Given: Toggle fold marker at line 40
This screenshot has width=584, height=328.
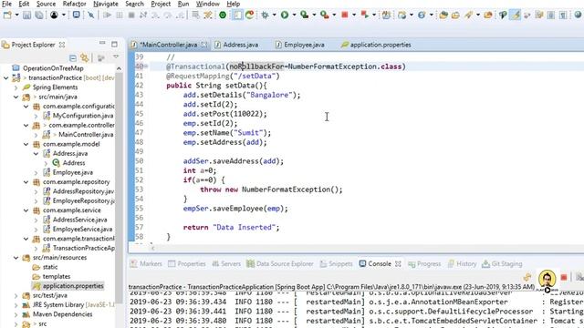Looking at the screenshot, I should [x=146, y=67].
